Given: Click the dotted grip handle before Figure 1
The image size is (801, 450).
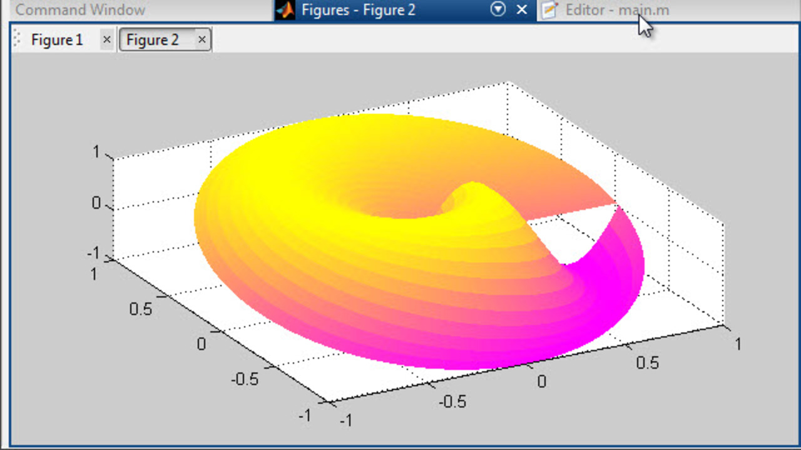Looking at the screenshot, I should (17, 40).
